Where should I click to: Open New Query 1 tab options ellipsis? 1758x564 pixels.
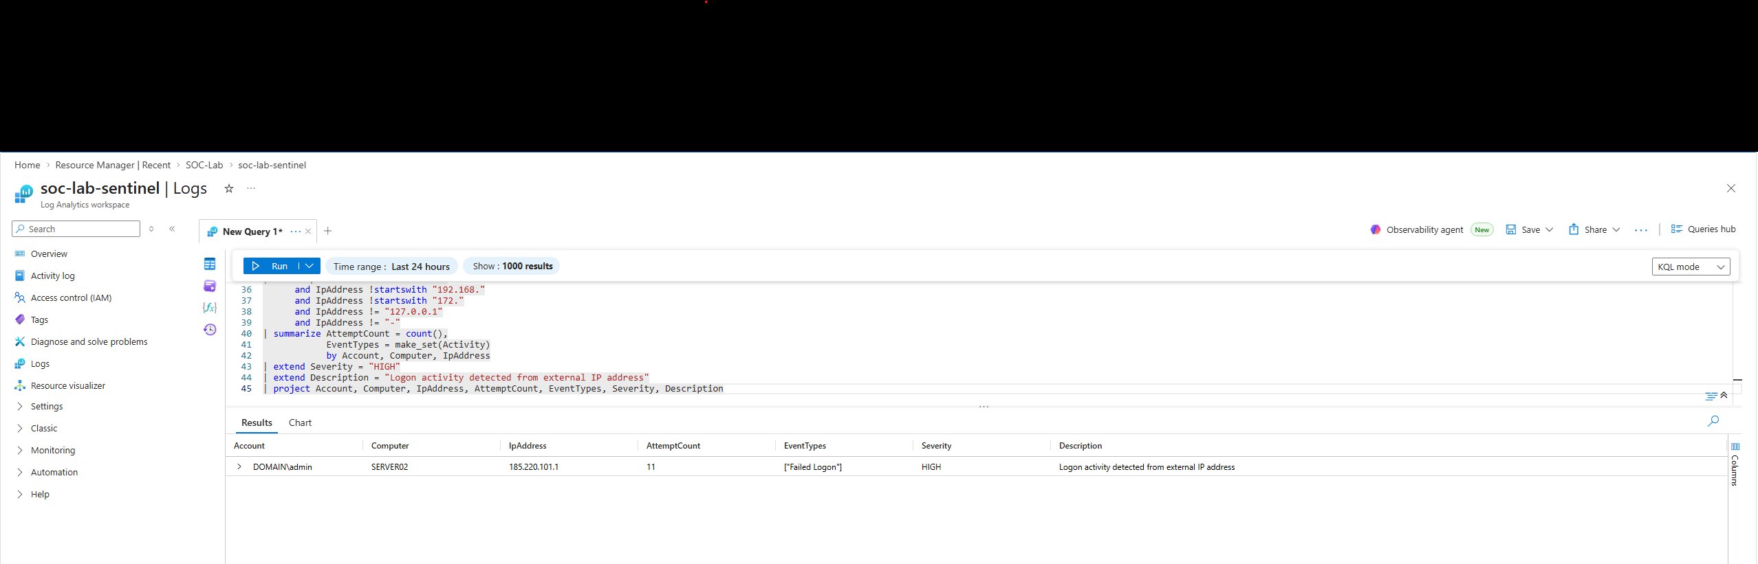296,232
